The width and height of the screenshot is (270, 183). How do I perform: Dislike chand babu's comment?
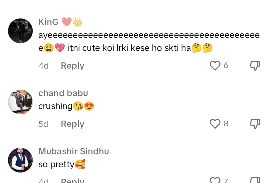[255, 124]
